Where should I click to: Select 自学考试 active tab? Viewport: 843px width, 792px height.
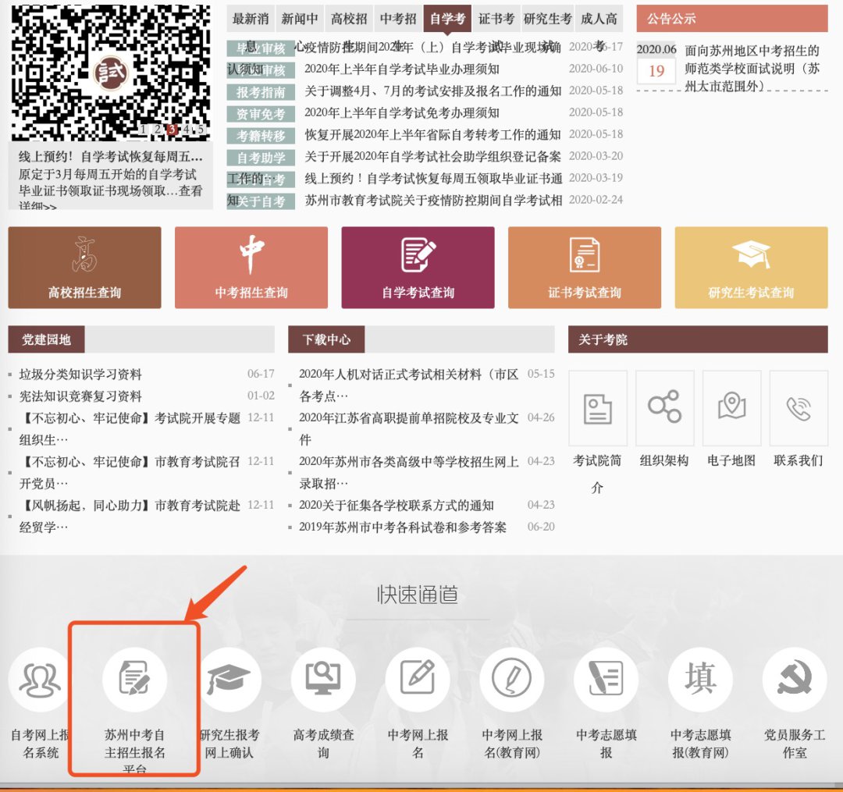[447, 19]
